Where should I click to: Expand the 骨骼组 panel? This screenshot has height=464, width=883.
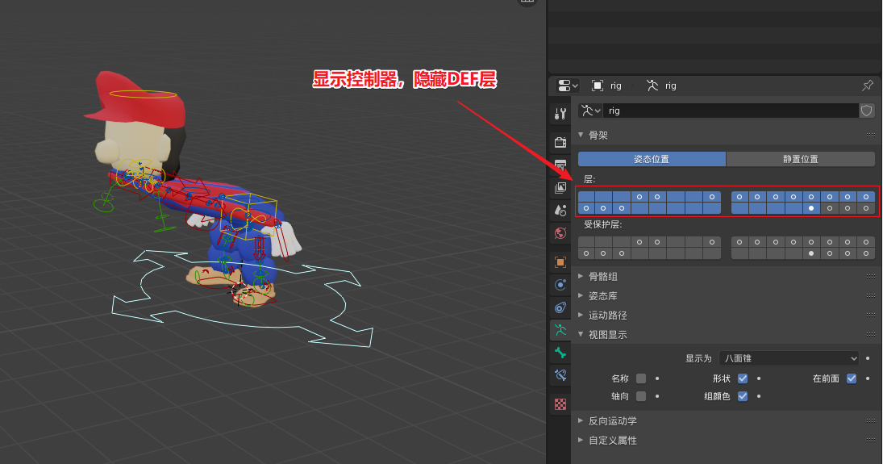(581, 276)
